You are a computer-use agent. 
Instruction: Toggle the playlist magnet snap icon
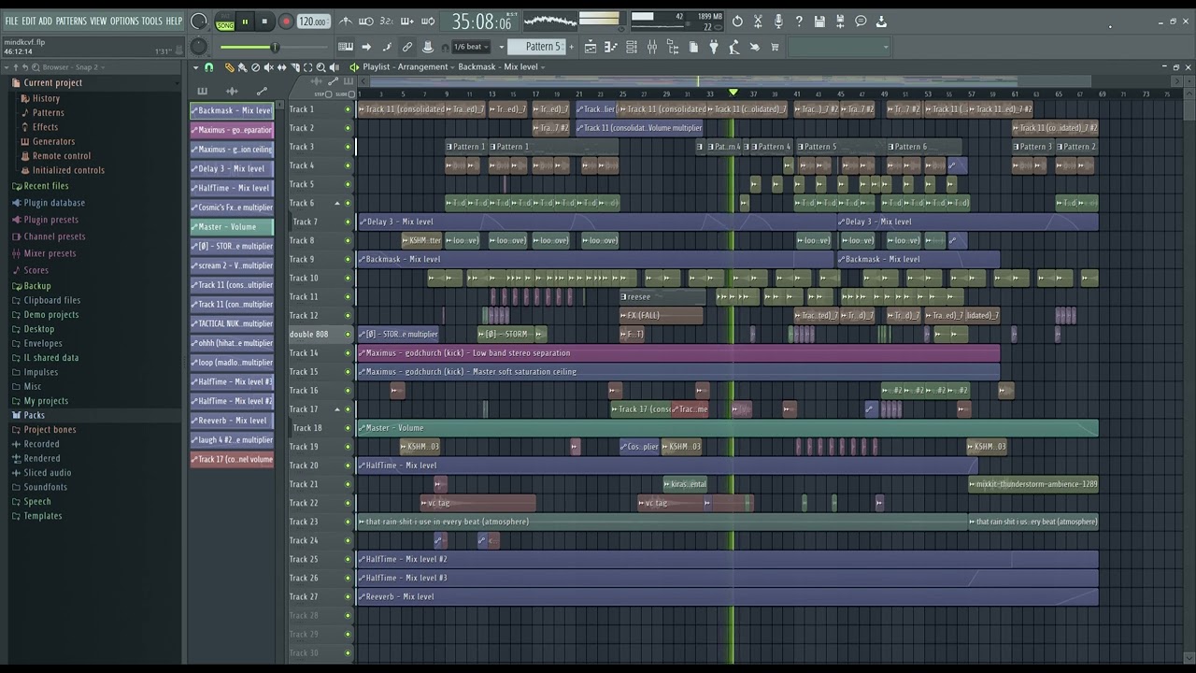pos(208,67)
